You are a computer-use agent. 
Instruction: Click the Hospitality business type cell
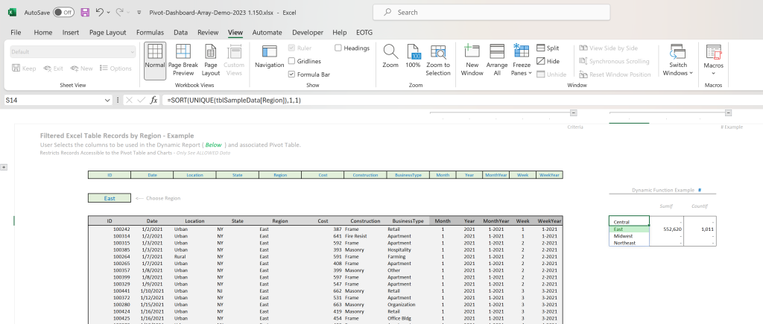coord(408,250)
